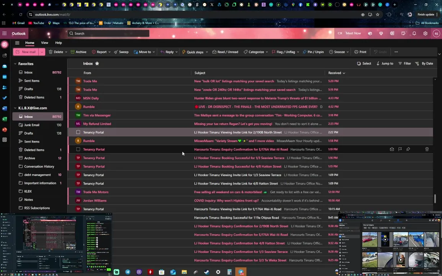Launch Word from the left app rail
The image size is (442, 276).
[5, 108]
